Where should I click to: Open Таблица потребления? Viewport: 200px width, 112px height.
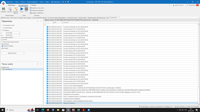pyautogui.click(x=37, y=11)
